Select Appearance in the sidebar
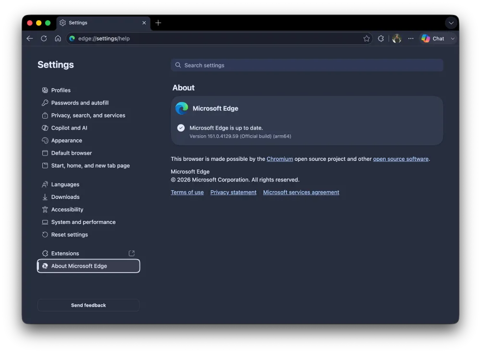The width and height of the screenshot is (481, 353). pos(89,141)
